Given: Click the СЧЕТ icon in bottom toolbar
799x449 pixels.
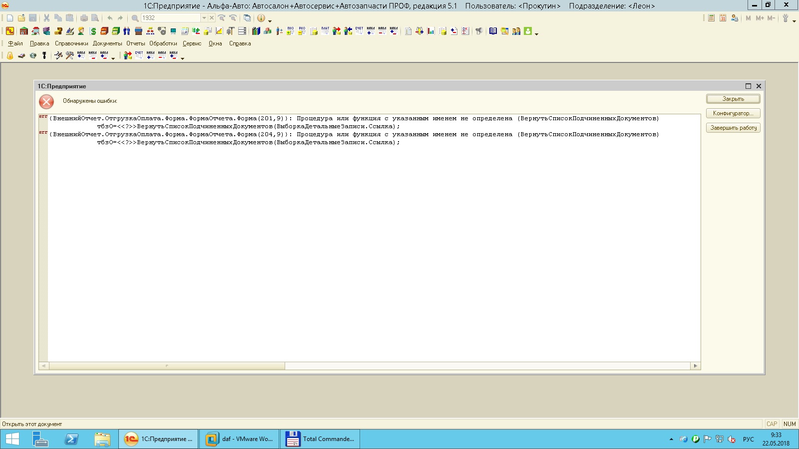Looking at the screenshot, I should (x=139, y=55).
